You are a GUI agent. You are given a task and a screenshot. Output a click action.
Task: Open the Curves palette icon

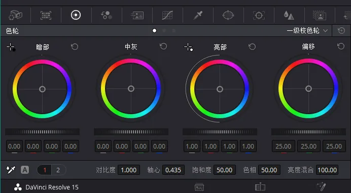tap(167, 15)
